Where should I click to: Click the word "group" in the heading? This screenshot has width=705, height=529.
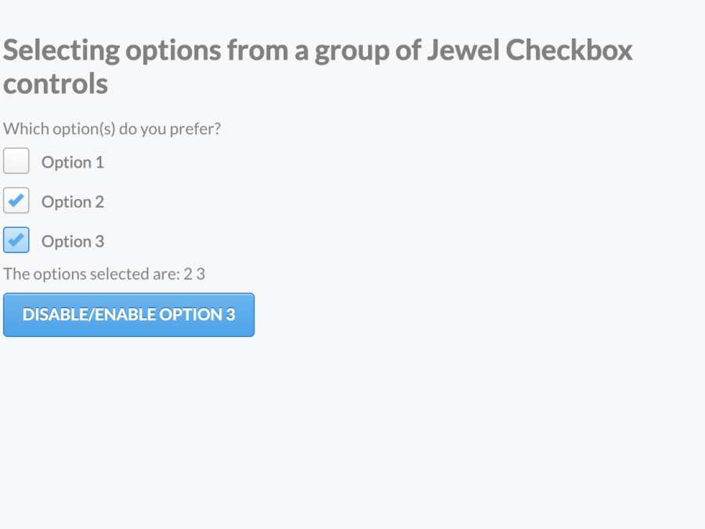pyautogui.click(x=347, y=51)
